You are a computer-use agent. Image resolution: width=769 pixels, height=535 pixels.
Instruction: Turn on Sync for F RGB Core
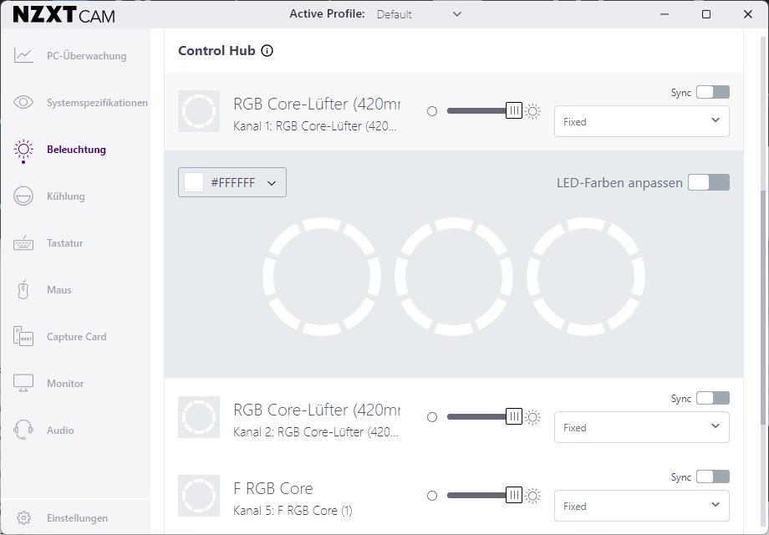[712, 476]
